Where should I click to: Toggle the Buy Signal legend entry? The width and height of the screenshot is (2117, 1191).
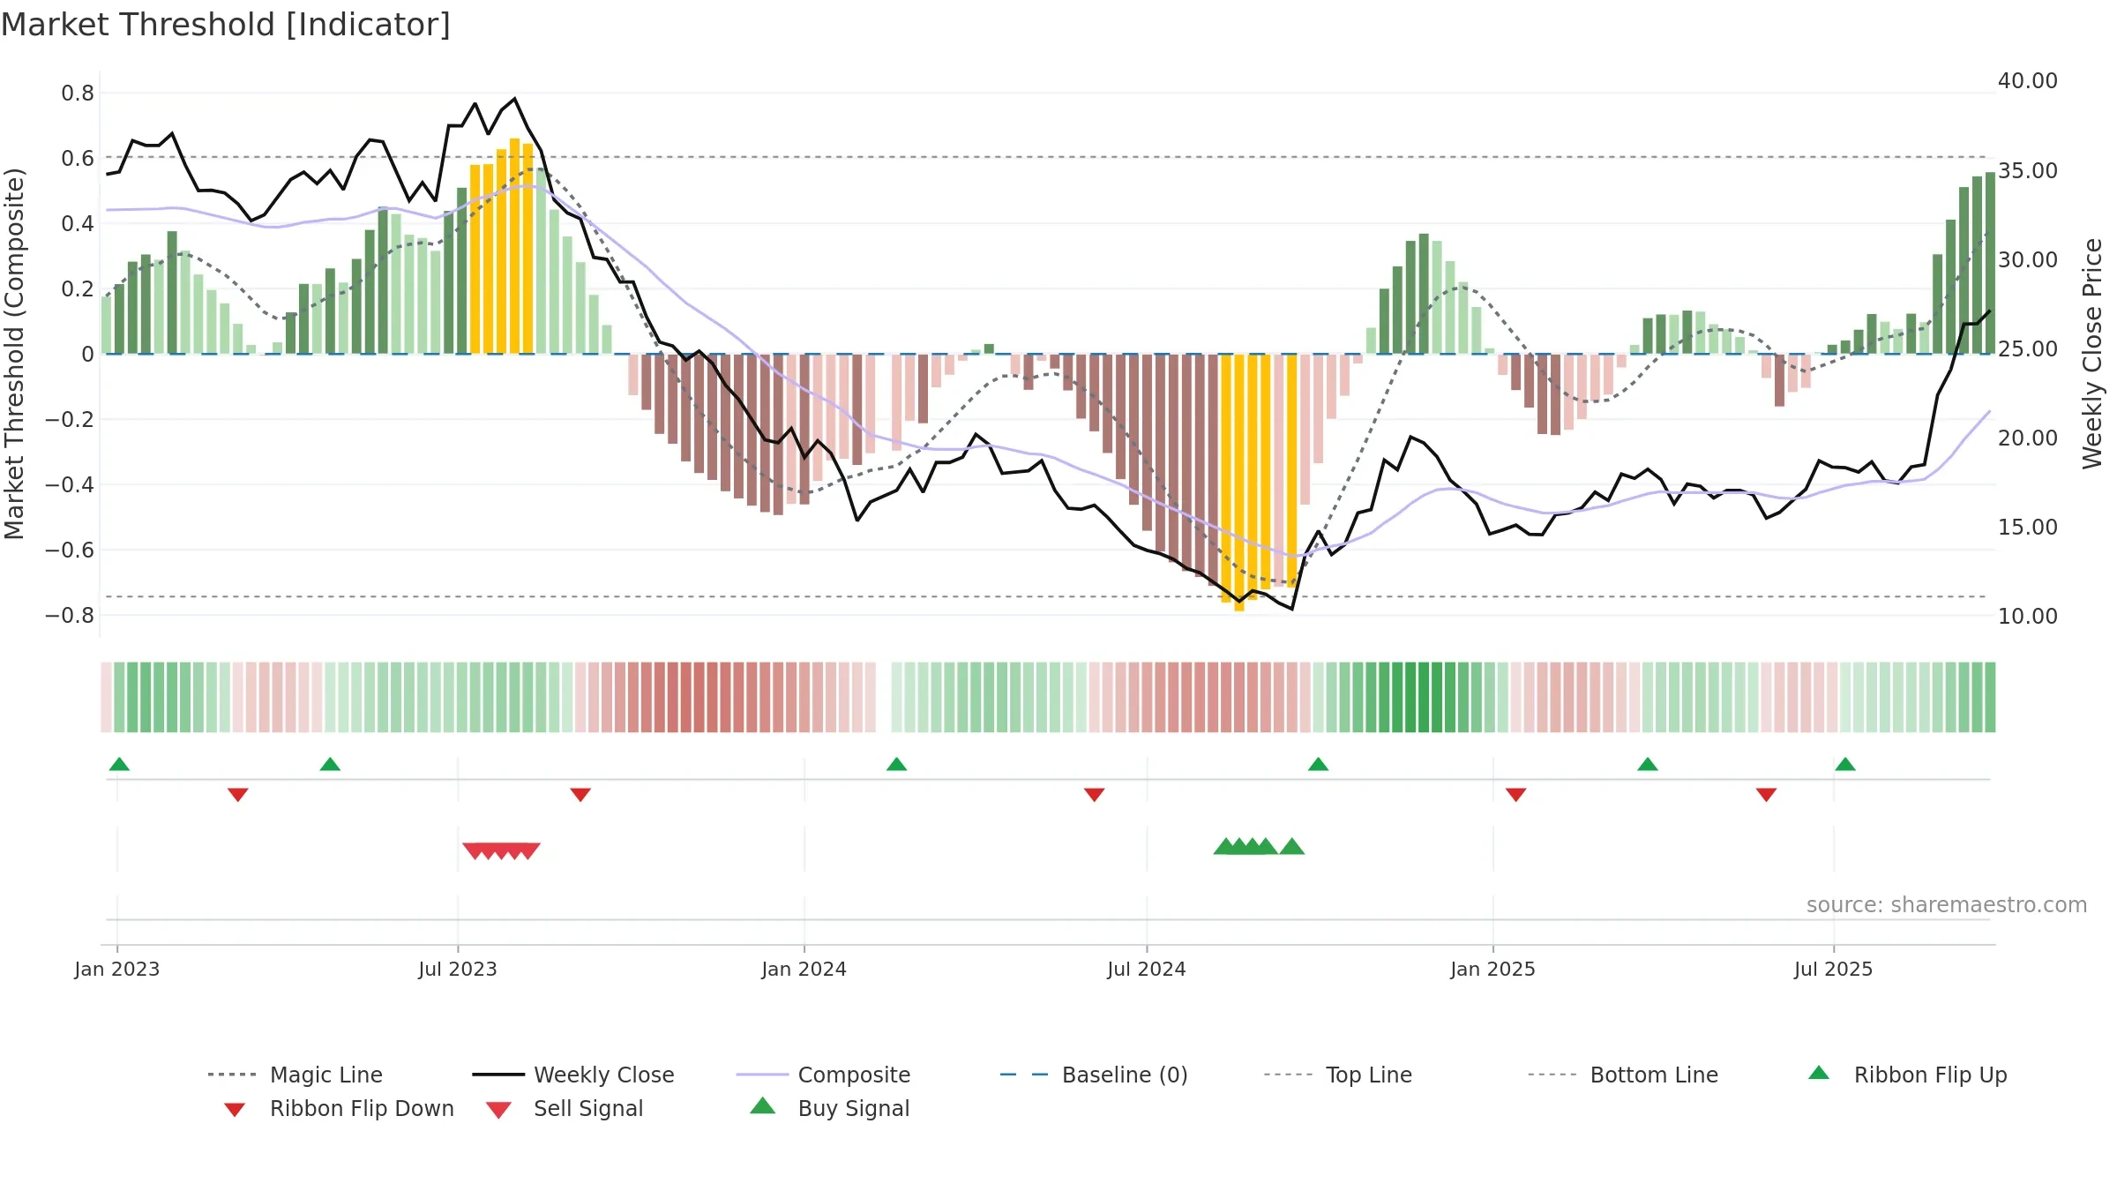829,1108
